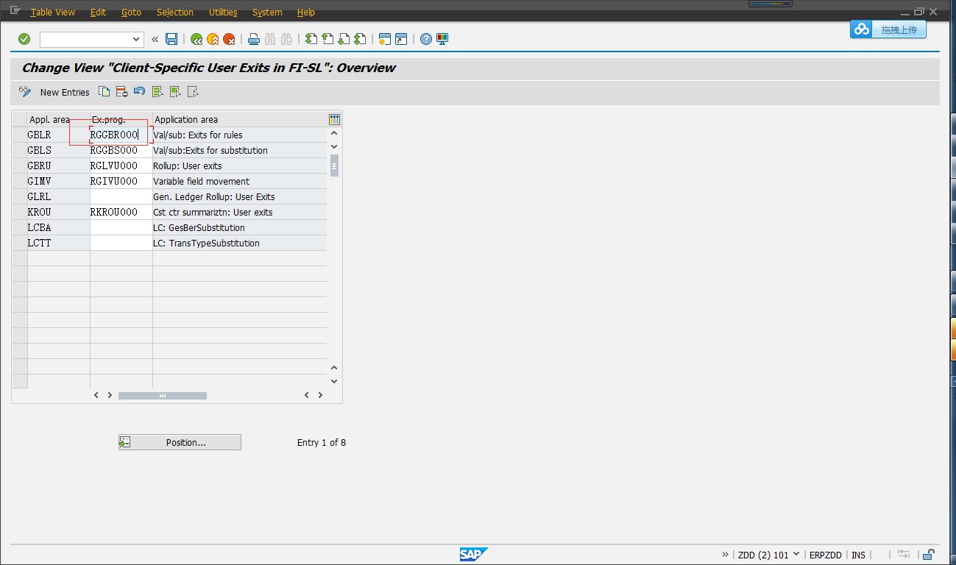
Task: Expand the command field dropdown
Action: tap(135, 39)
